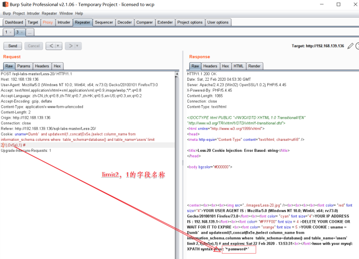
Task: Switch to the Target tab
Action: click(x=33, y=22)
